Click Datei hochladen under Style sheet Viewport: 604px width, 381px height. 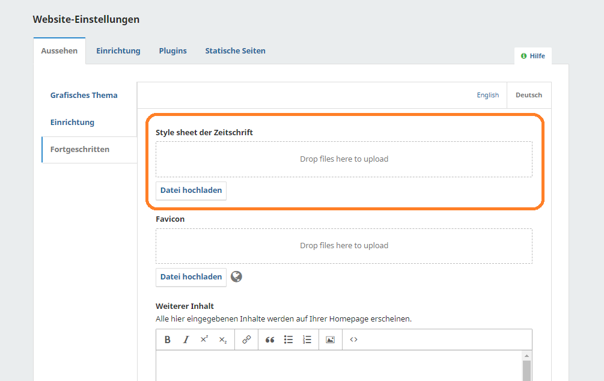[x=191, y=190]
